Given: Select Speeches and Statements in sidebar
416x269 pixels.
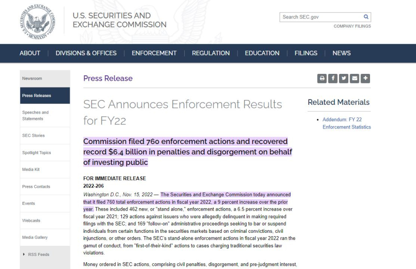Looking at the screenshot, I should [x=36, y=115].
